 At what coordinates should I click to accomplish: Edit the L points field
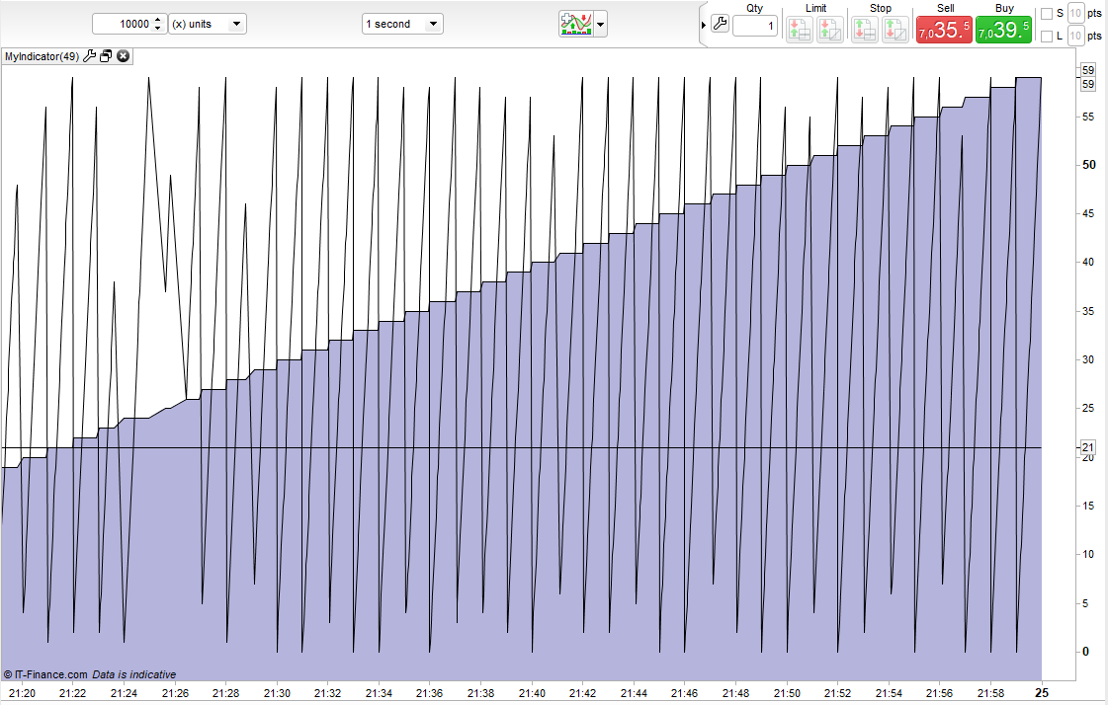[x=1075, y=36]
